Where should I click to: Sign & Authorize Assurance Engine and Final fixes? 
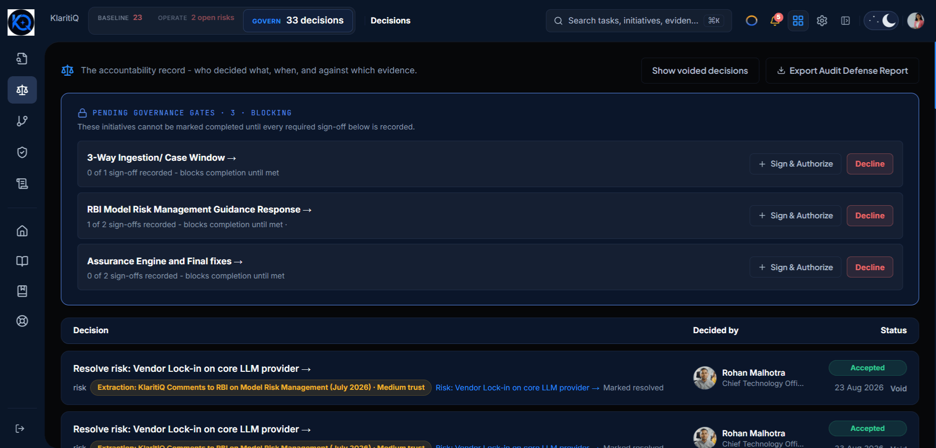[x=795, y=267]
